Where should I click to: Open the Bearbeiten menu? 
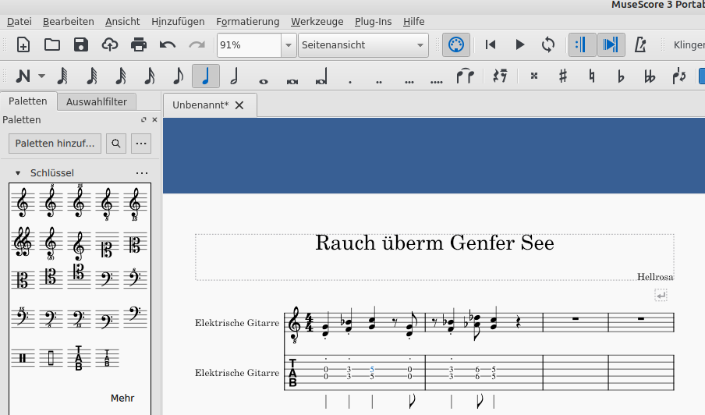(69, 22)
